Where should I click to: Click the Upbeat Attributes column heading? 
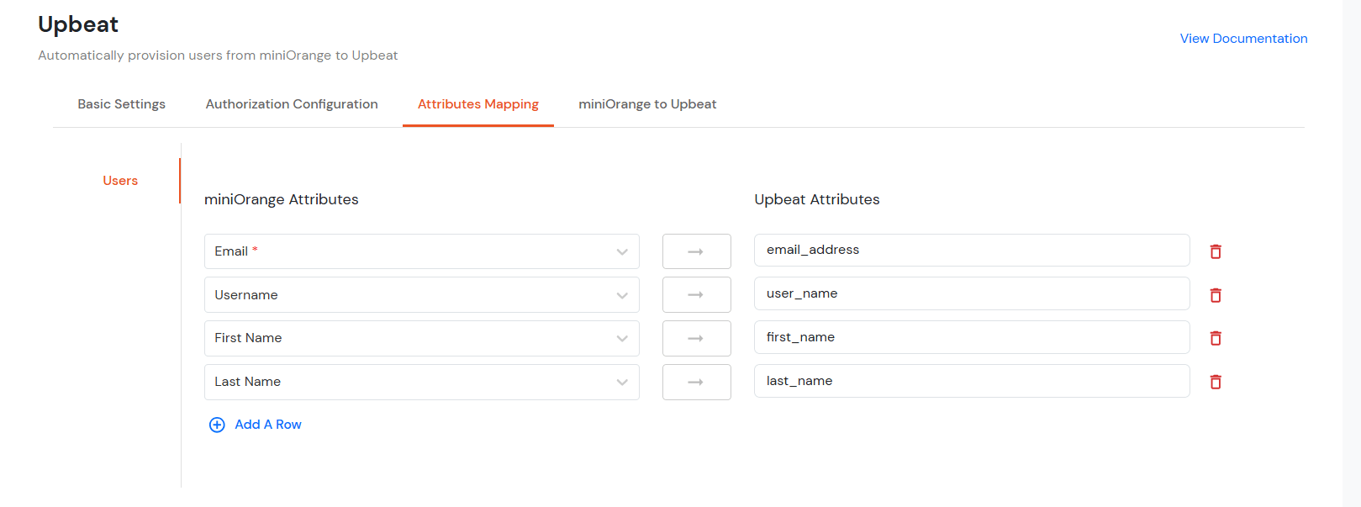coord(817,199)
